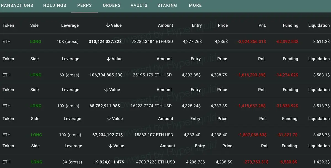Image resolution: width=331 pixels, height=168 pixels.
Task: Click the Liquidation header in first table
Action: [319, 25]
